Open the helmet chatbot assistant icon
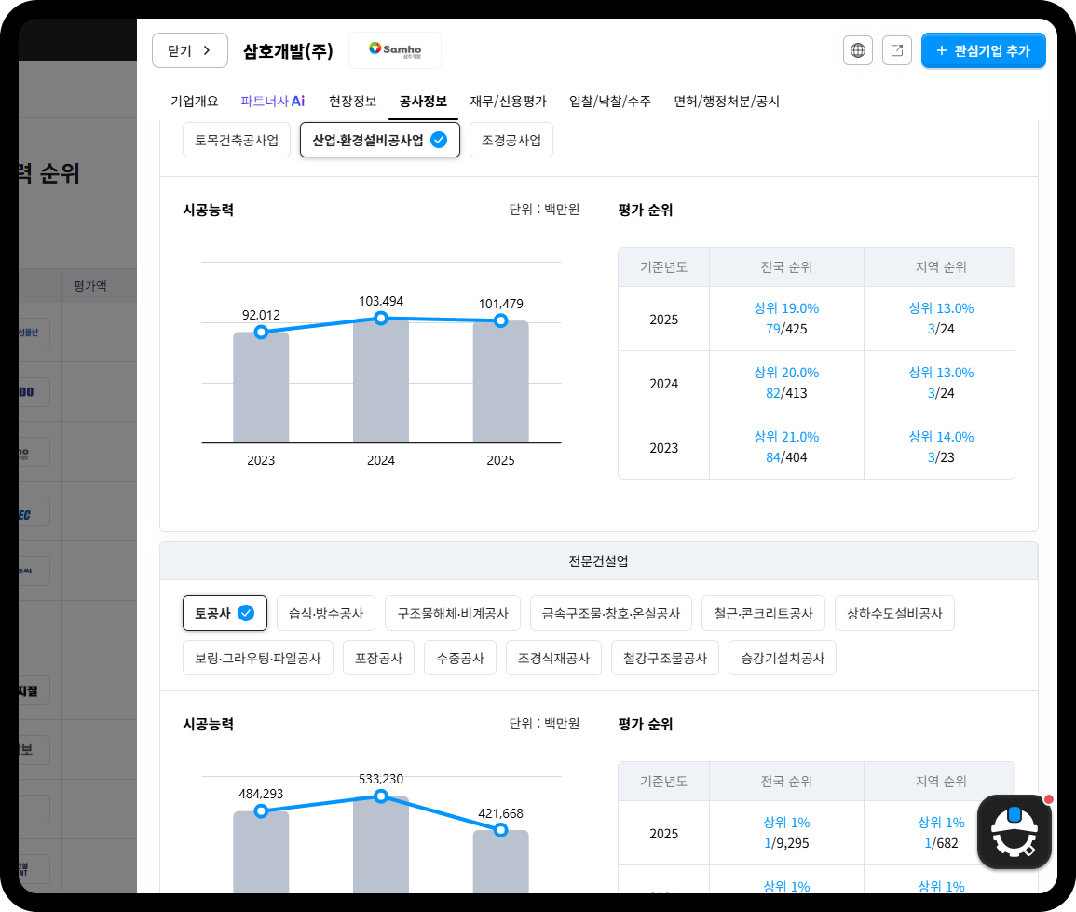Screen dimensions: 1076x912 (x=1015, y=832)
